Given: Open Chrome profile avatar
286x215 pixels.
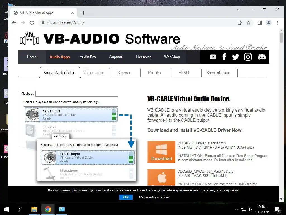Looking at the screenshot, I should pyautogui.click(x=268, y=23).
